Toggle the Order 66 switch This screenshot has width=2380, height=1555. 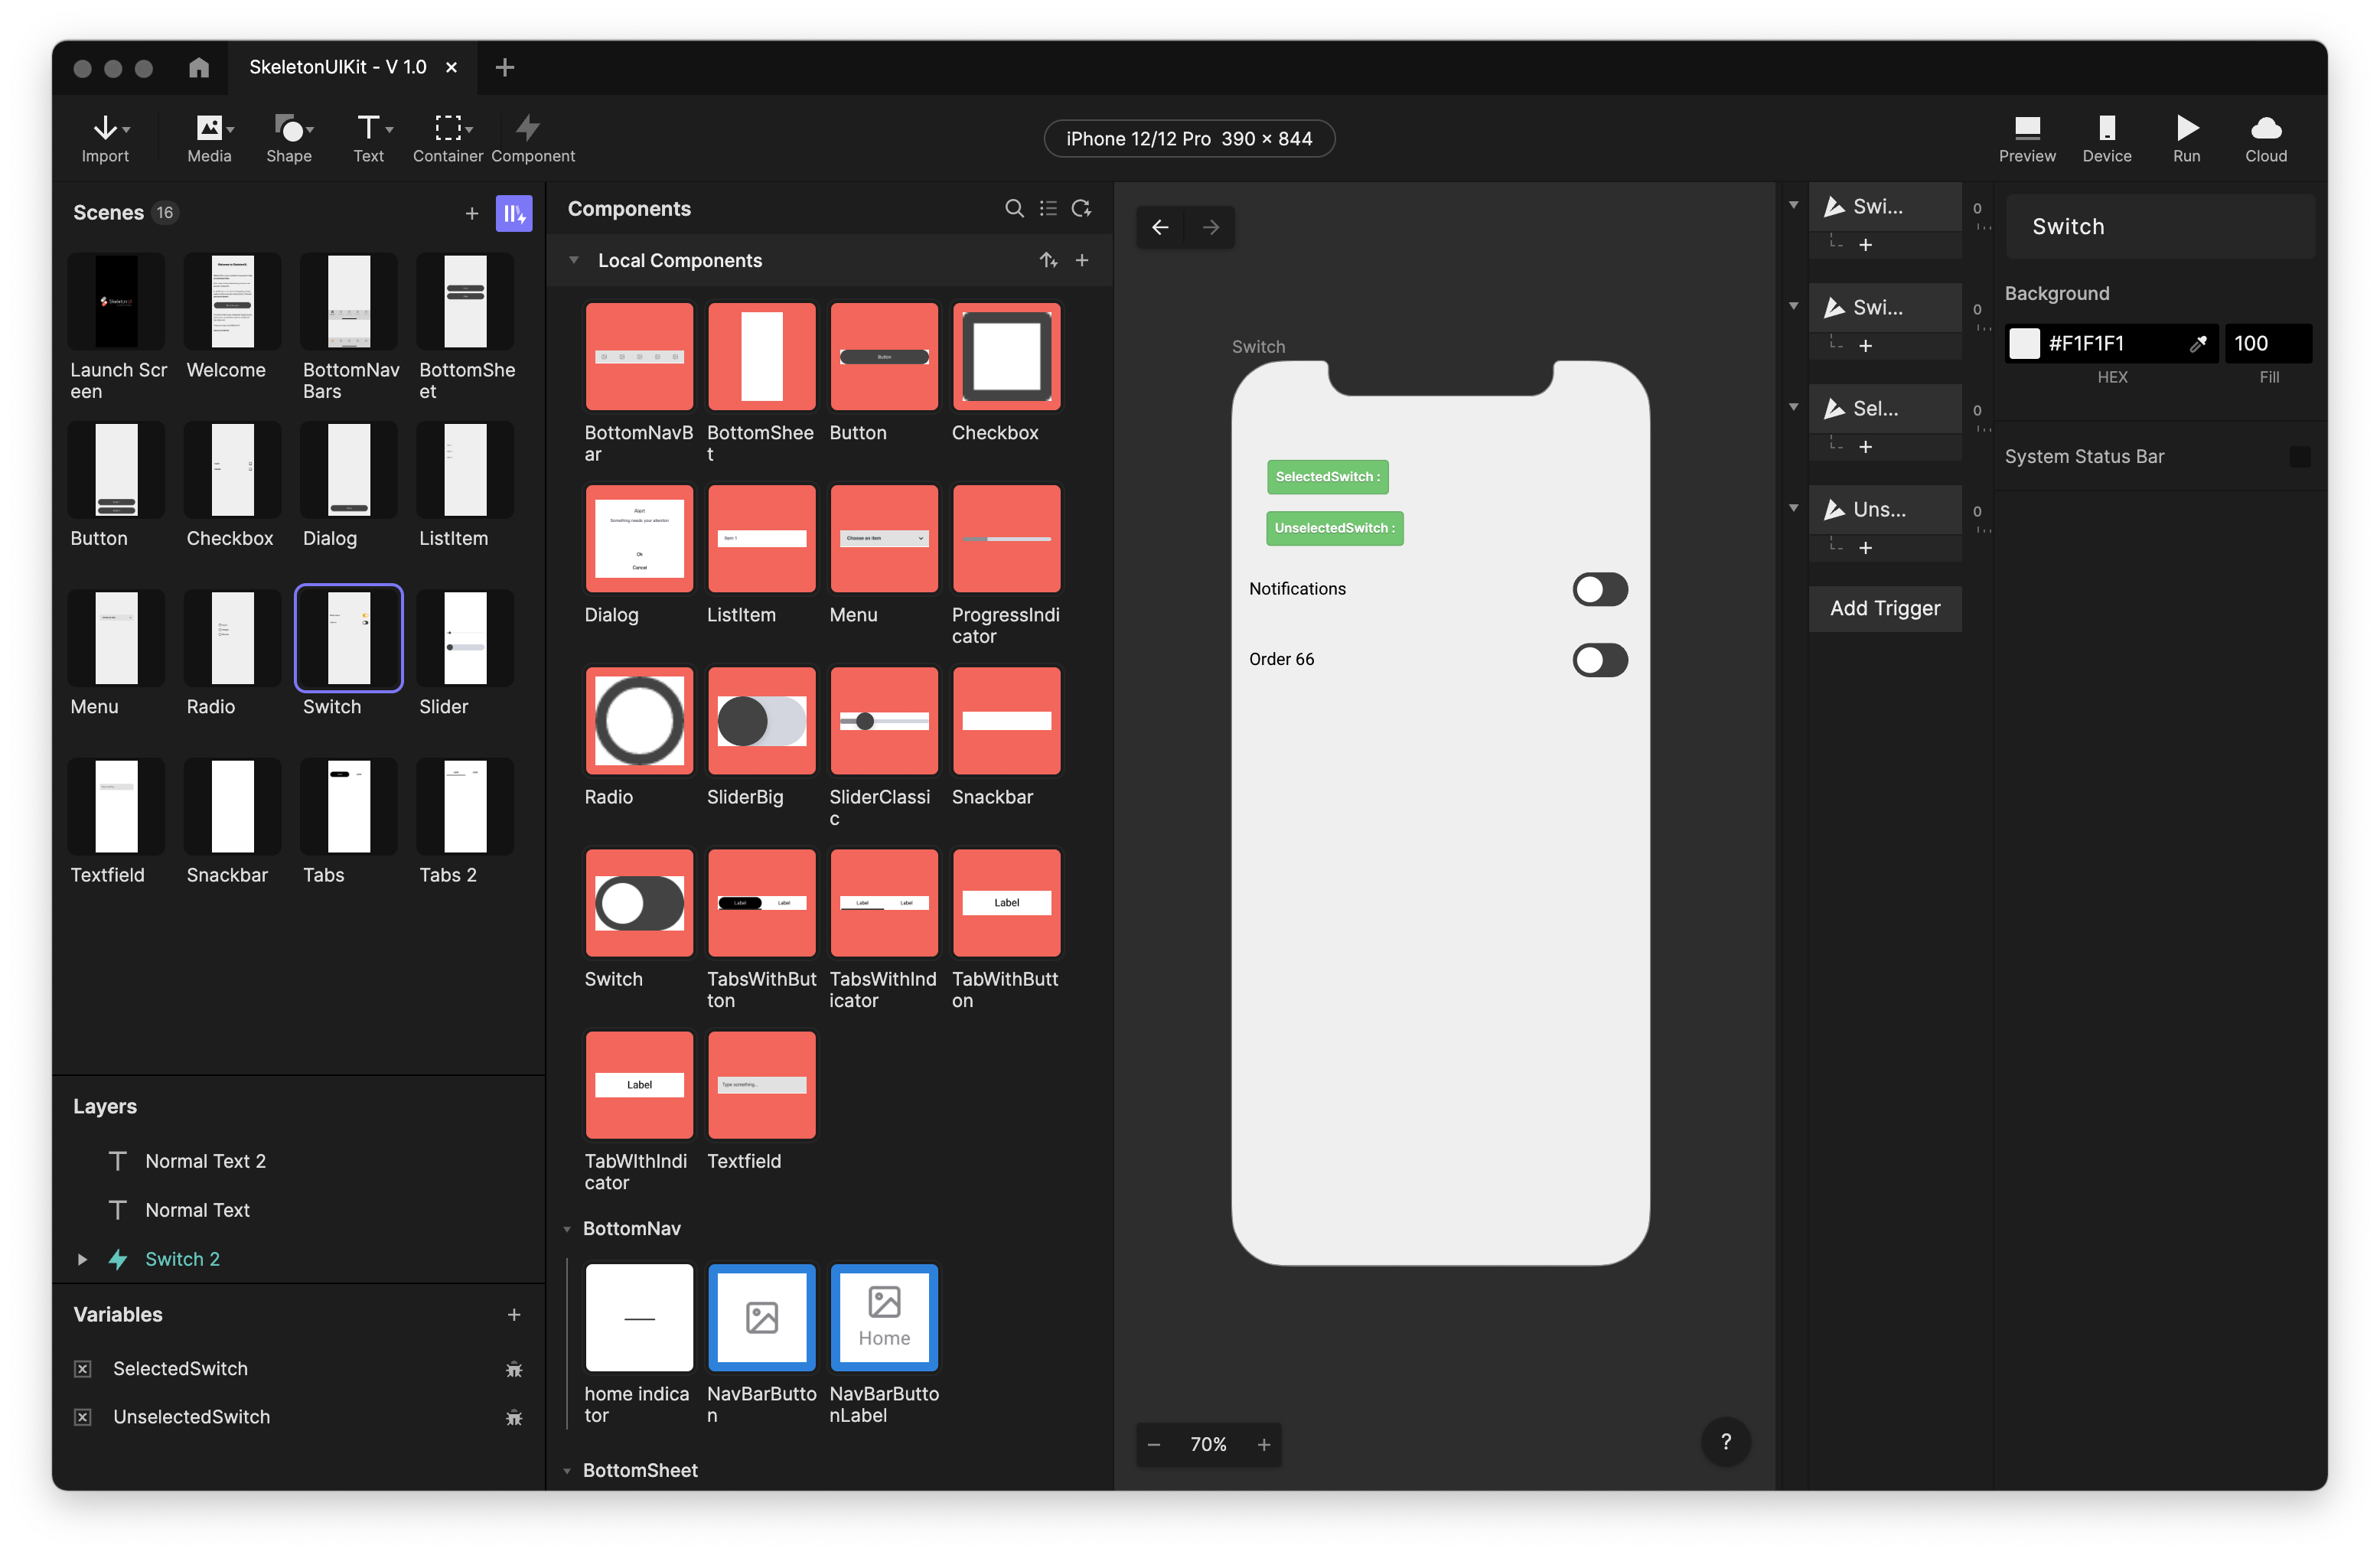(1599, 660)
